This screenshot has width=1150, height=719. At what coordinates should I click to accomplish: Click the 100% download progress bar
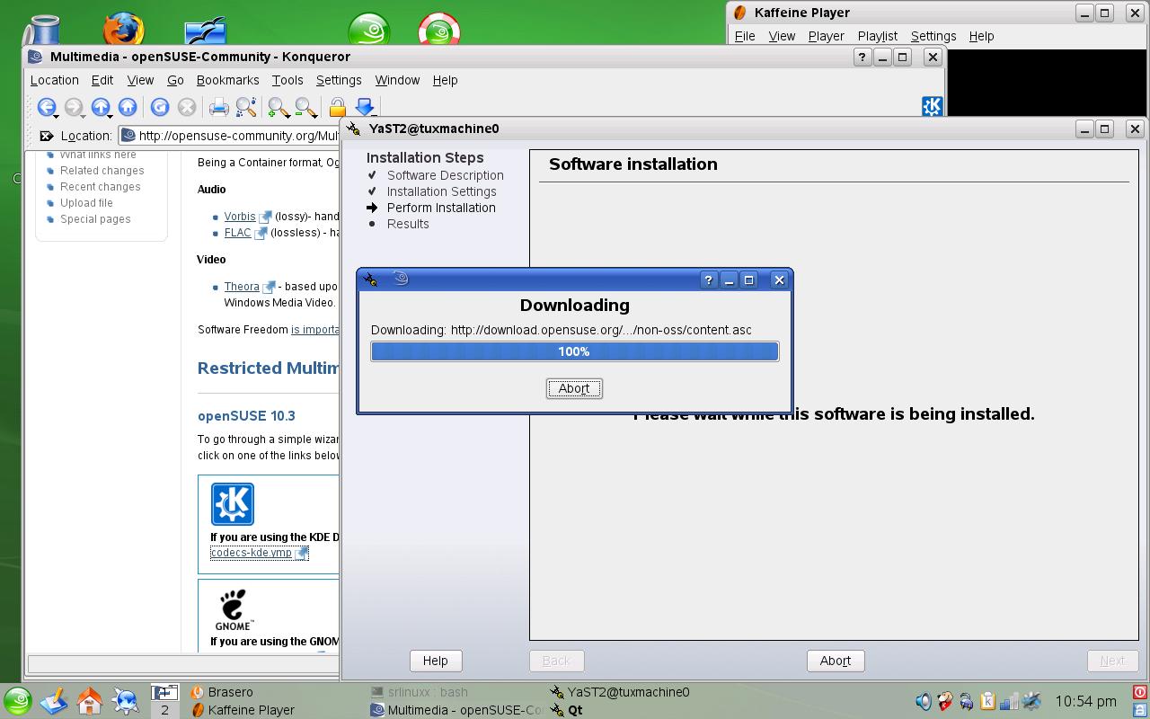coord(575,351)
